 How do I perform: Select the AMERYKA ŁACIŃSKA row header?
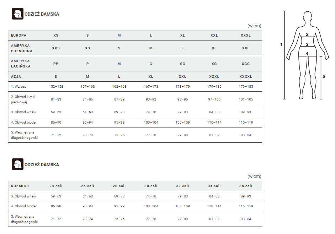tap(21, 64)
